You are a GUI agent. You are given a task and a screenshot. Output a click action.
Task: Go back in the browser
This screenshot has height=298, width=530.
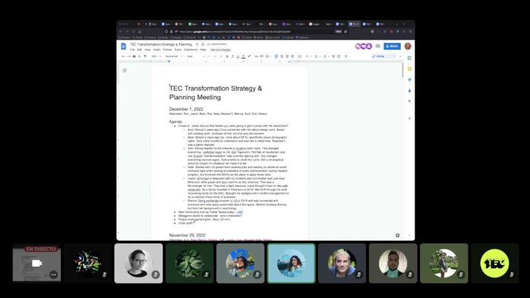pyautogui.click(x=121, y=31)
